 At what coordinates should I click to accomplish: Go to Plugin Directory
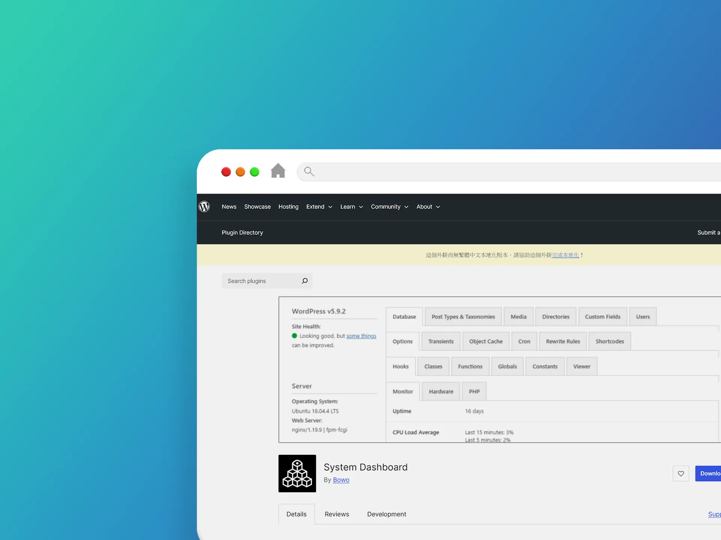pyautogui.click(x=242, y=232)
